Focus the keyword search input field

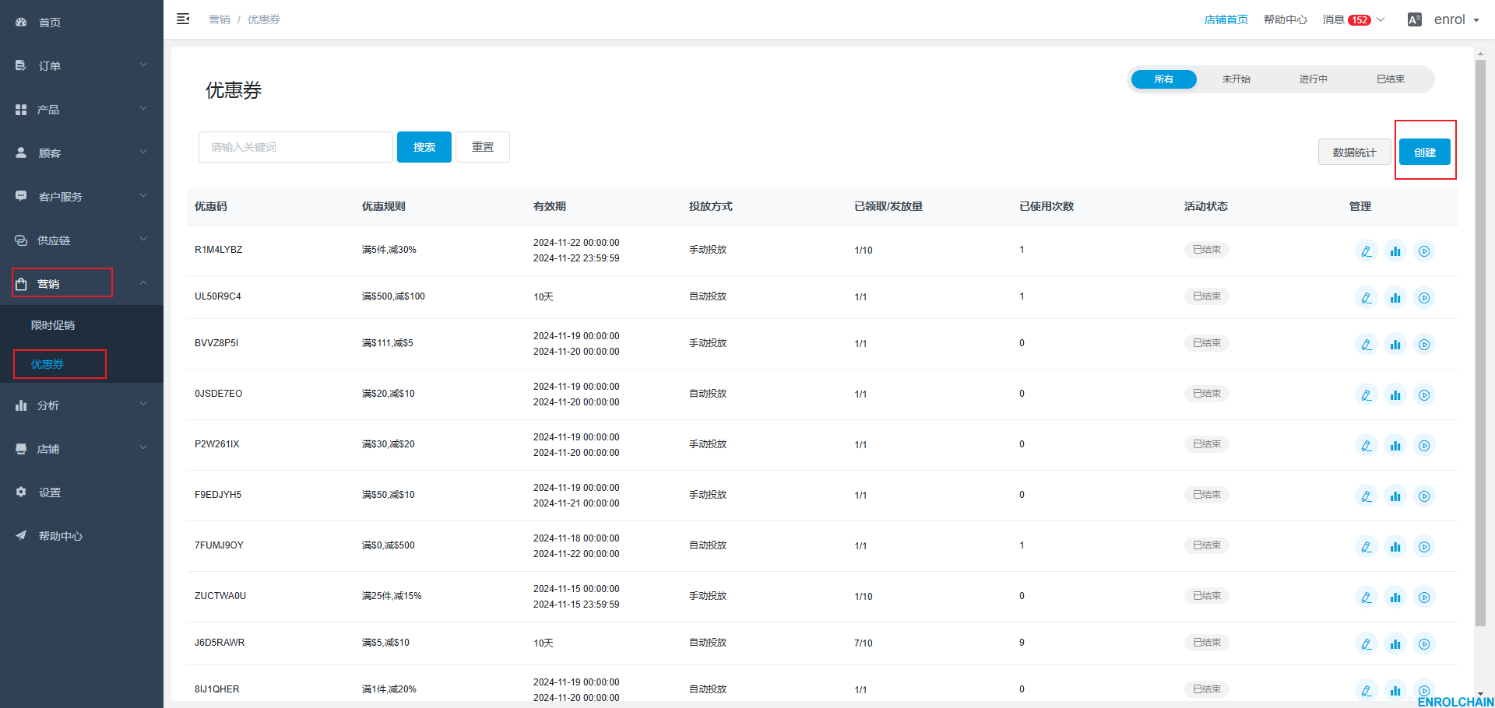(x=296, y=147)
